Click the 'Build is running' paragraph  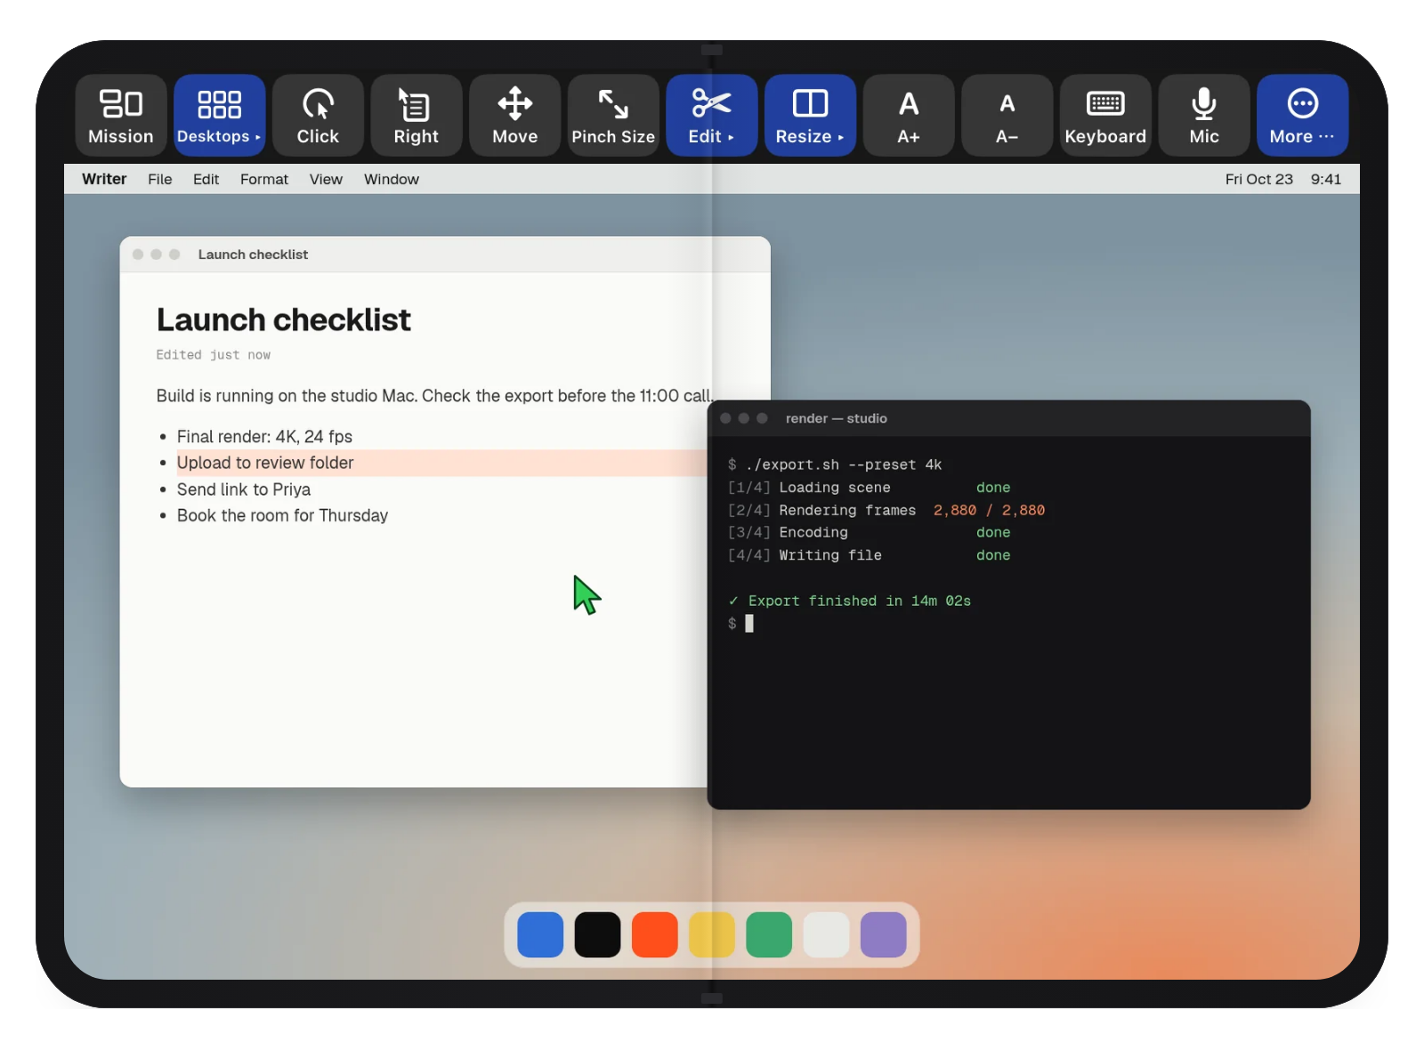pyautogui.click(x=434, y=395)
